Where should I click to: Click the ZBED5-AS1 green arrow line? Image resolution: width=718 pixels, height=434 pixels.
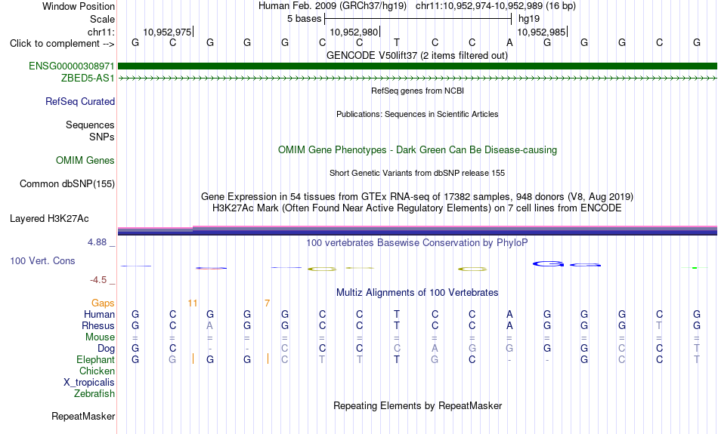417,78
